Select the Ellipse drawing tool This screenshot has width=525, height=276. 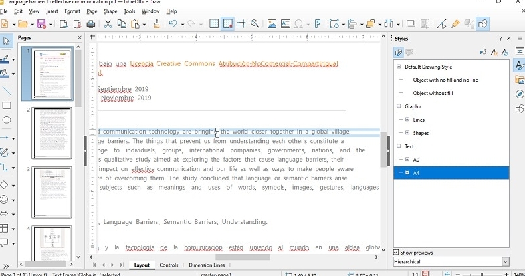pos(7,120)
